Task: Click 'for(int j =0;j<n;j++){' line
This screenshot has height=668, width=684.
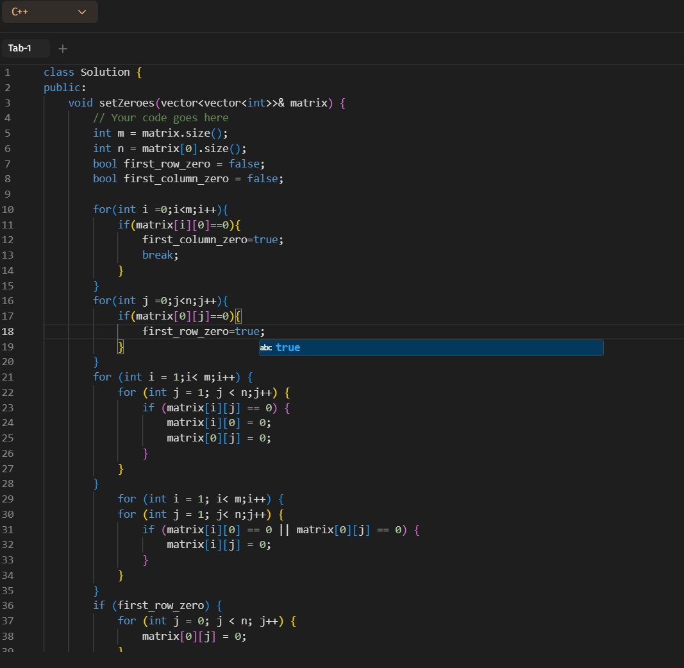Action: 160,301
